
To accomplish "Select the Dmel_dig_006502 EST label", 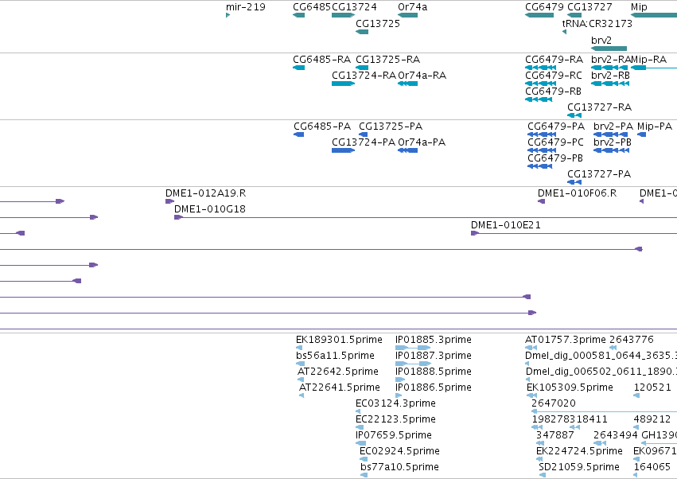I will (x=601, y=372).
